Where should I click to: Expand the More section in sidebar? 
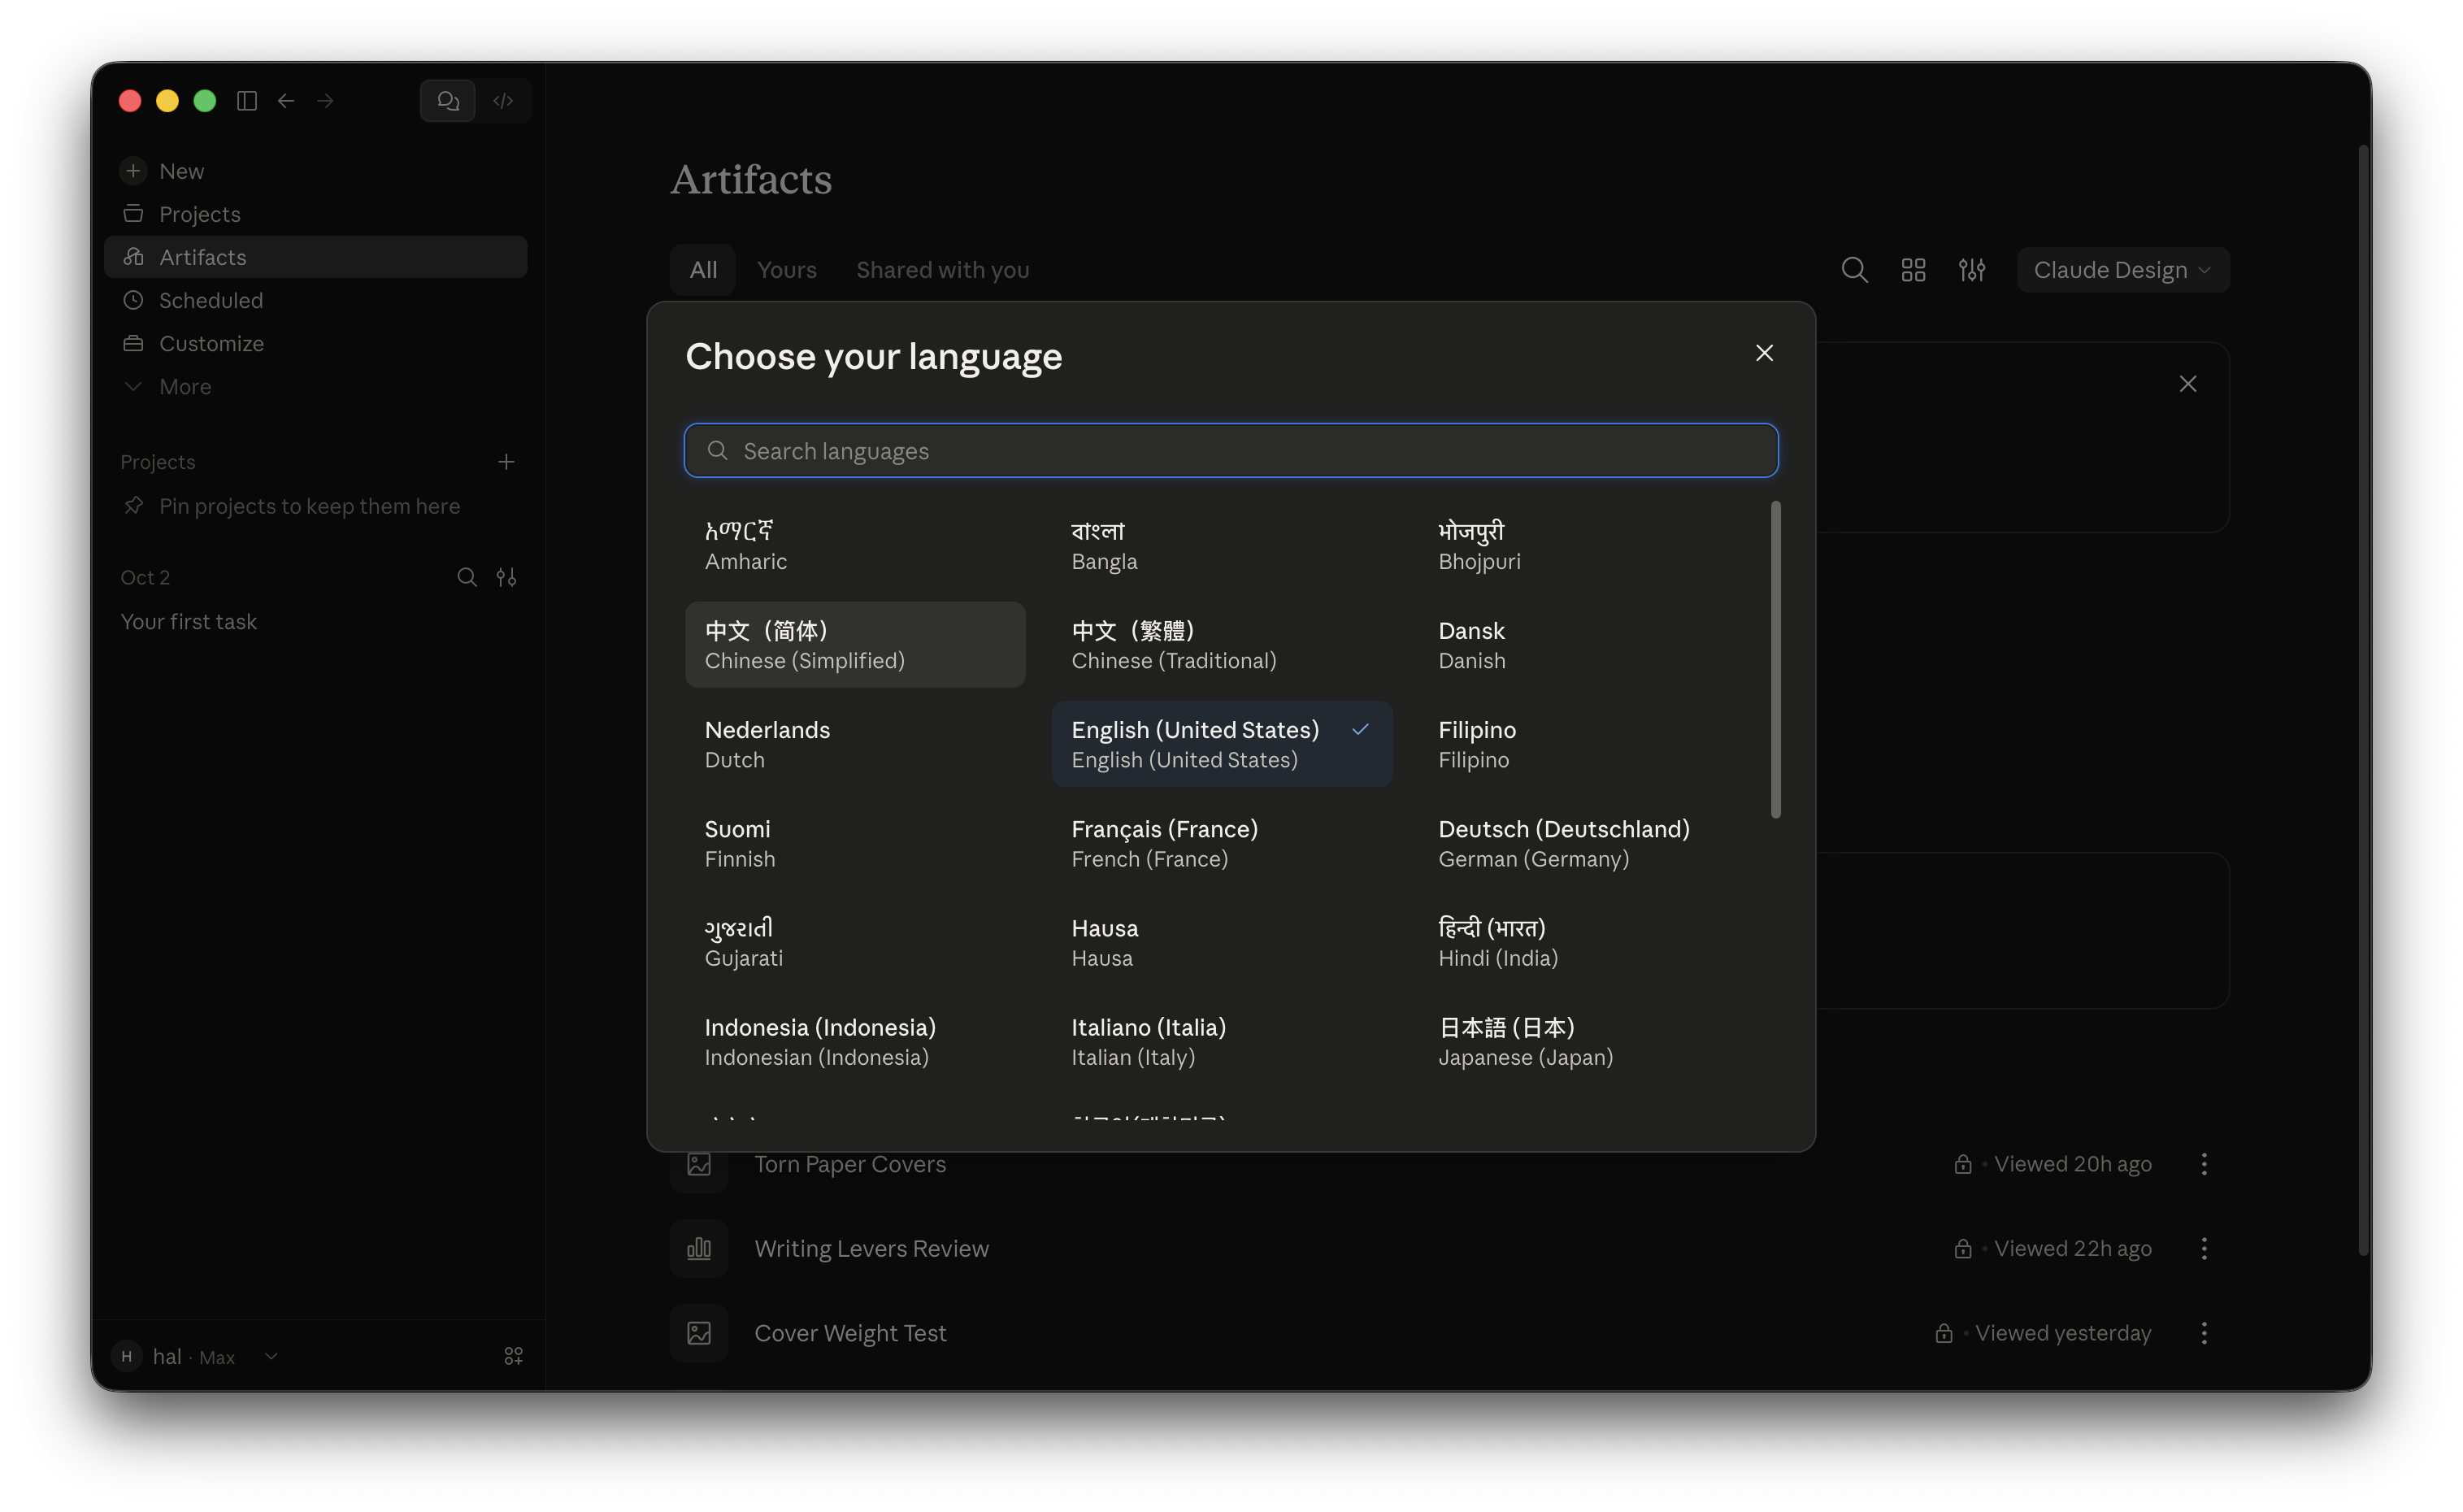coord(315,386)
